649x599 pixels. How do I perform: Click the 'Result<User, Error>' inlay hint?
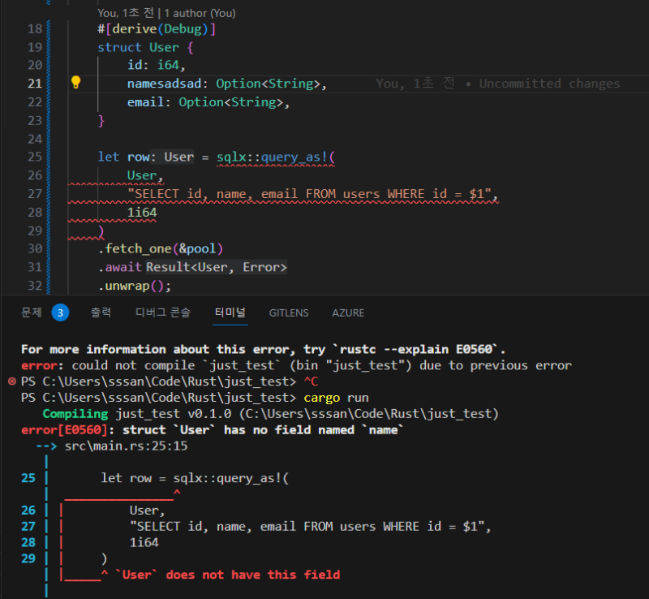(217, 267)
